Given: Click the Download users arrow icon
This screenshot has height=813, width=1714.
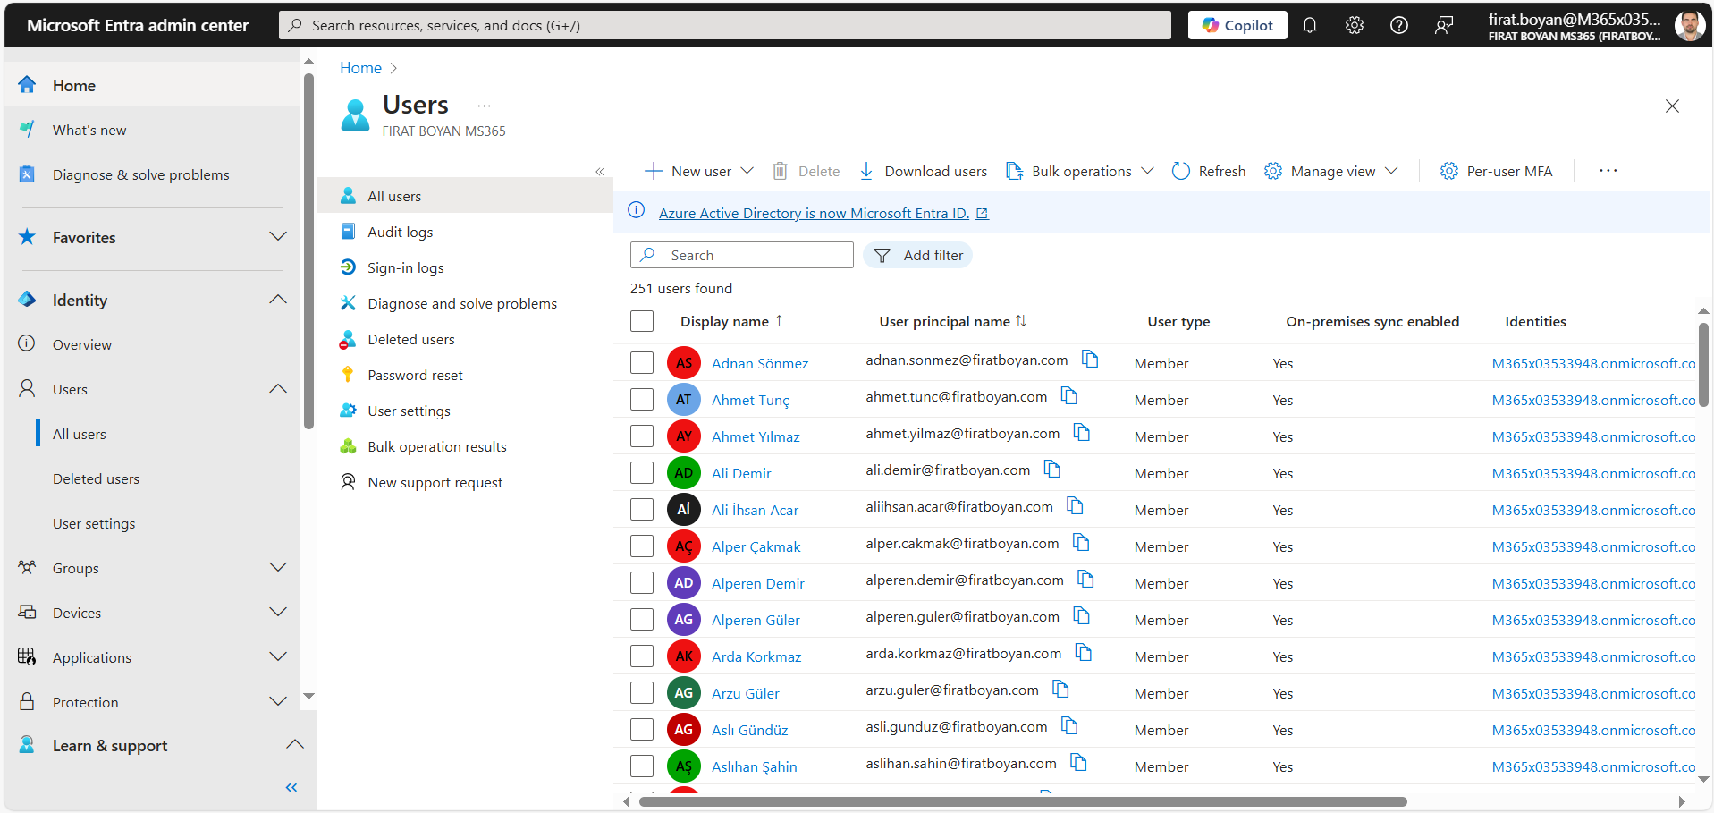Looking at the screenshot, I should [x=866, y=171].
